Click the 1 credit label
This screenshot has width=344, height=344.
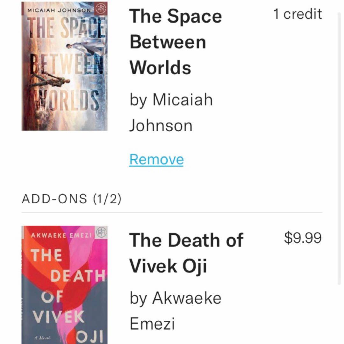pos(297,14)
